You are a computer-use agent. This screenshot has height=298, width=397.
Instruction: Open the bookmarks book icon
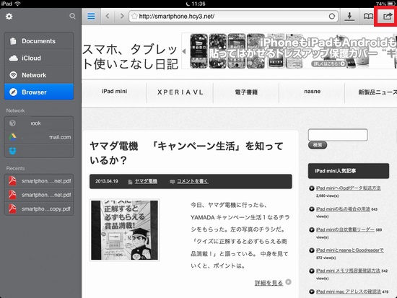(368, 17)
